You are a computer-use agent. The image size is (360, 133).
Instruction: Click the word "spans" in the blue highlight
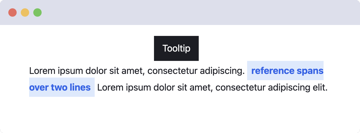click(310, 71)
